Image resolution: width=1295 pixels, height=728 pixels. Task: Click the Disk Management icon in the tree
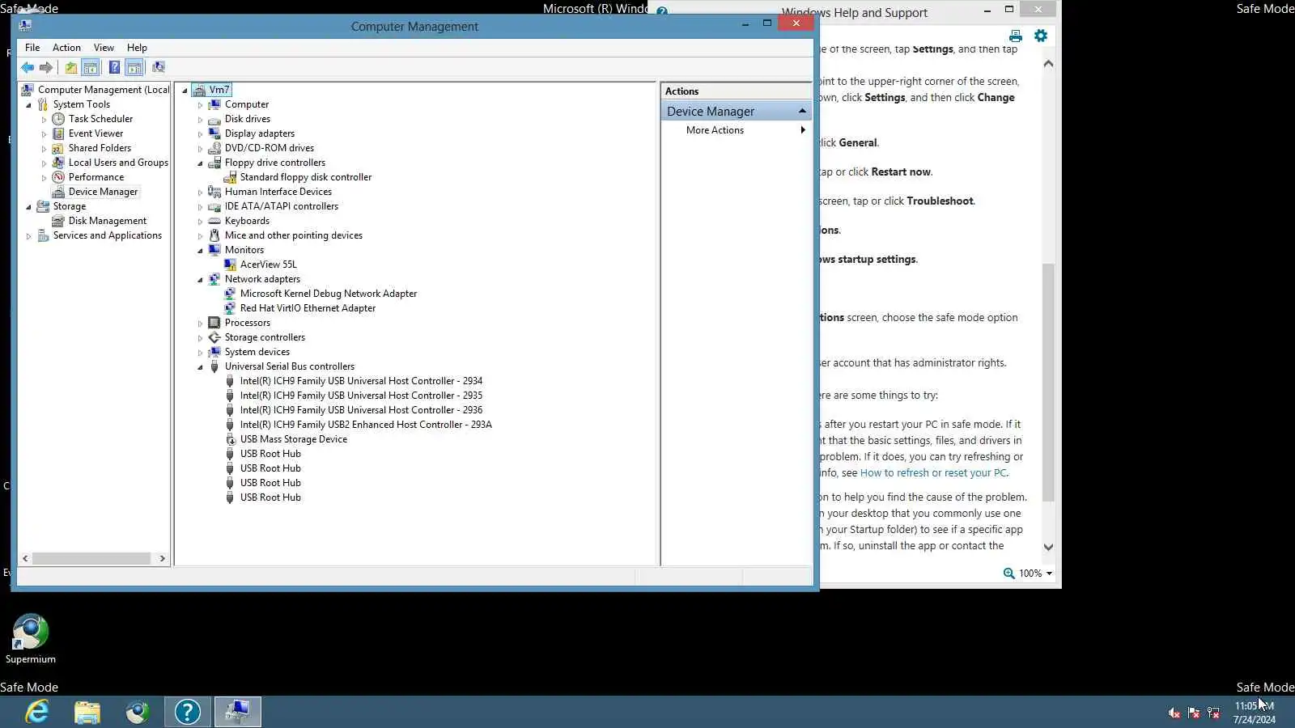pos(58,221)
